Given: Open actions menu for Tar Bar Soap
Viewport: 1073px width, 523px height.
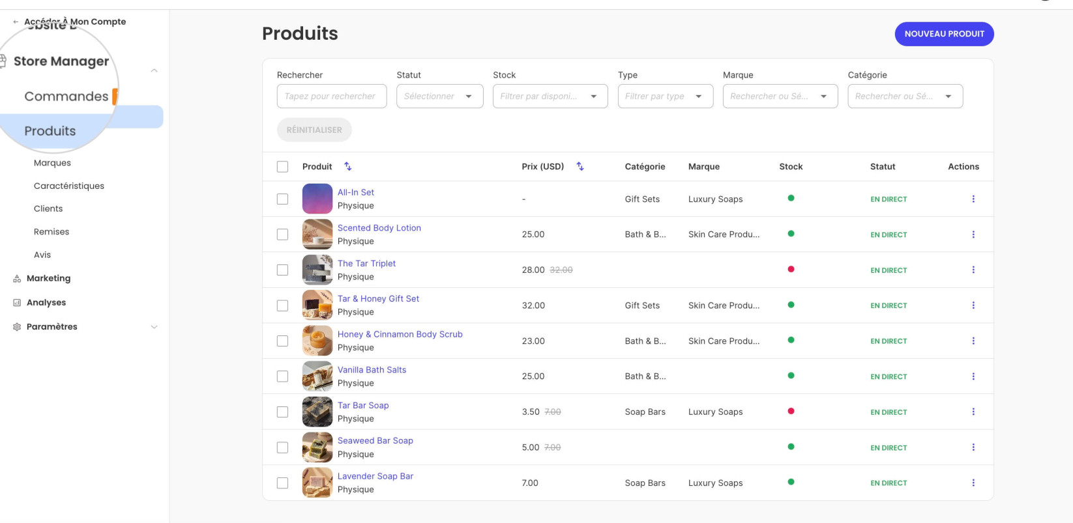Looking at the screenshot, I should [x=973, y=412].
